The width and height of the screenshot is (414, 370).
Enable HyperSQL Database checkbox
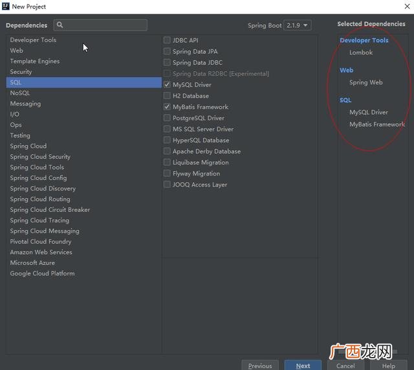167,140
